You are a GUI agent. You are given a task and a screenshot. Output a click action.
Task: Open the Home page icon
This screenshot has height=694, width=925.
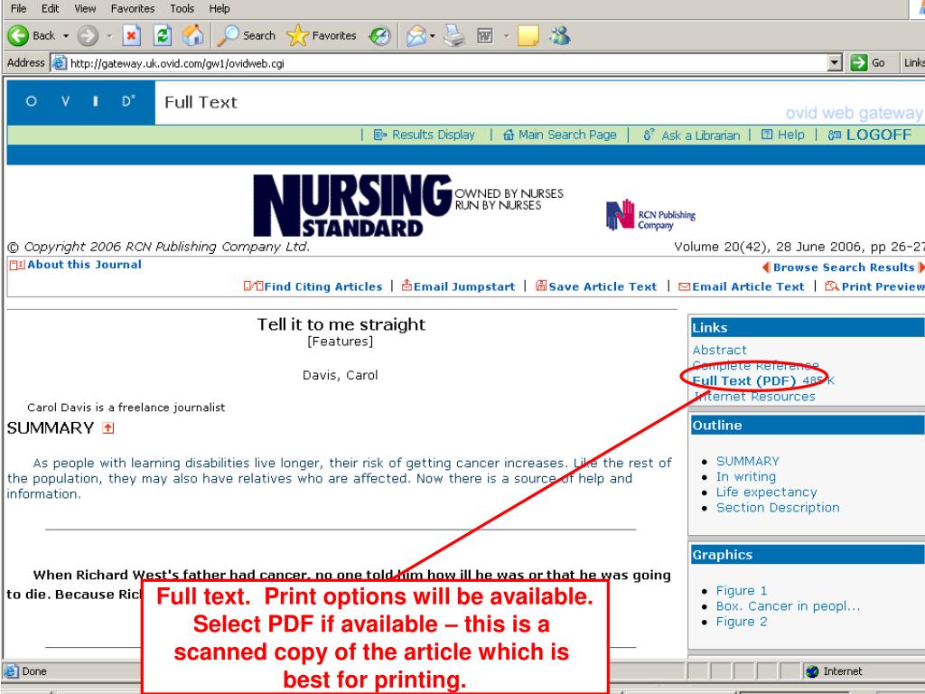click(x=193, y=36)
